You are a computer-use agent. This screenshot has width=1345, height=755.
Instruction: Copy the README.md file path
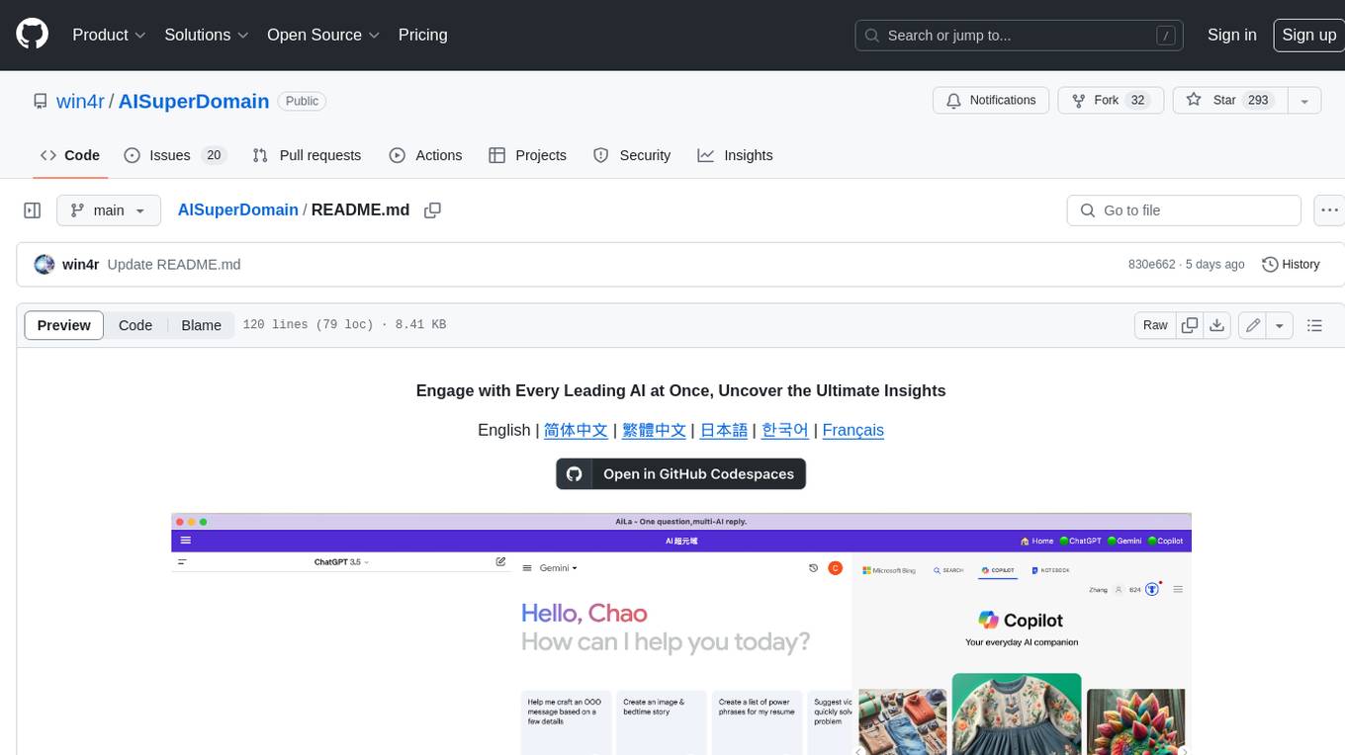[432, 210]
